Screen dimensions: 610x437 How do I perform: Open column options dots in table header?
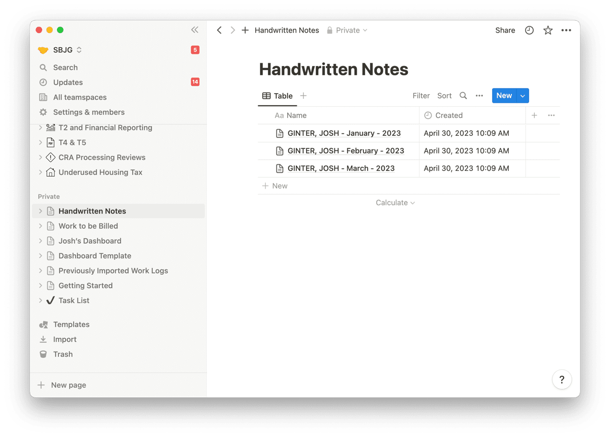point(551,115)
